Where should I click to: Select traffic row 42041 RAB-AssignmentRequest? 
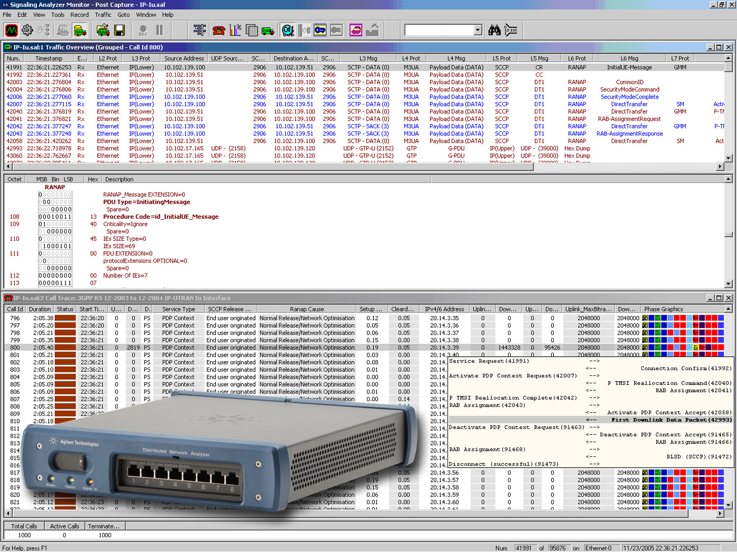point(365,119)
